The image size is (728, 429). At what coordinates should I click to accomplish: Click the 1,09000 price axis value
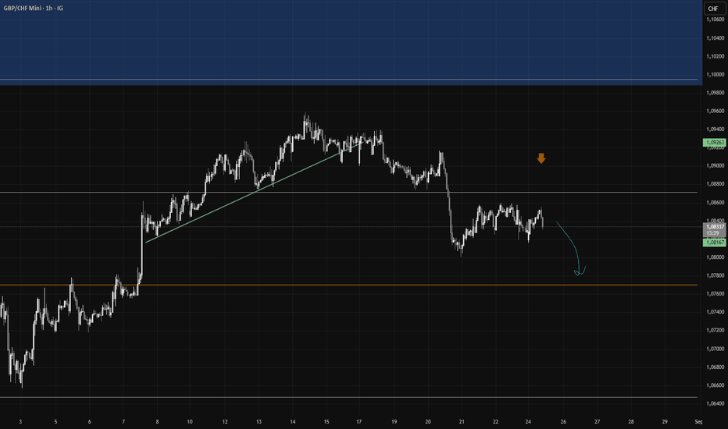pos(715,166)
